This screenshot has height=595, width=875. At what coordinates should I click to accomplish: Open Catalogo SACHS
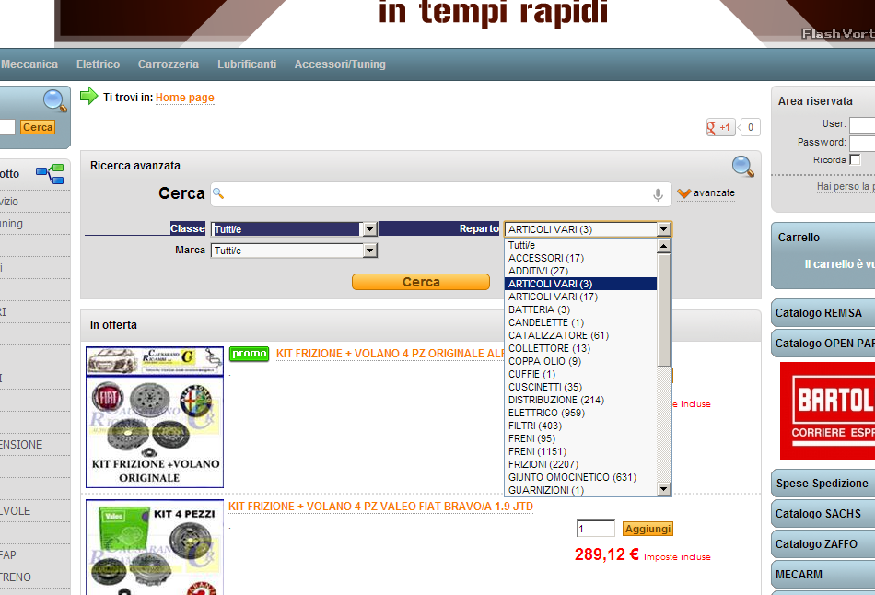[x=823, y=514]
